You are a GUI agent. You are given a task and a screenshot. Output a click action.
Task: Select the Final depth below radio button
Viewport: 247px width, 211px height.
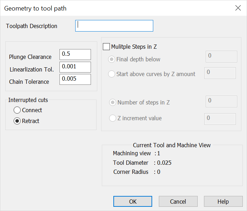point(112,59)
